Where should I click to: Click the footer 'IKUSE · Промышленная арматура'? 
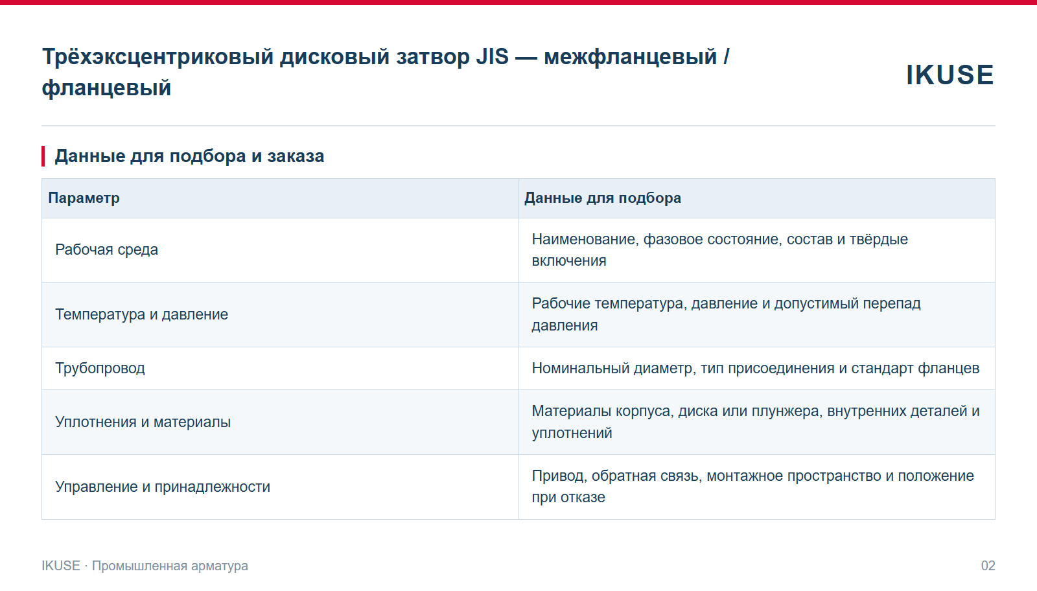pos(145,566)
